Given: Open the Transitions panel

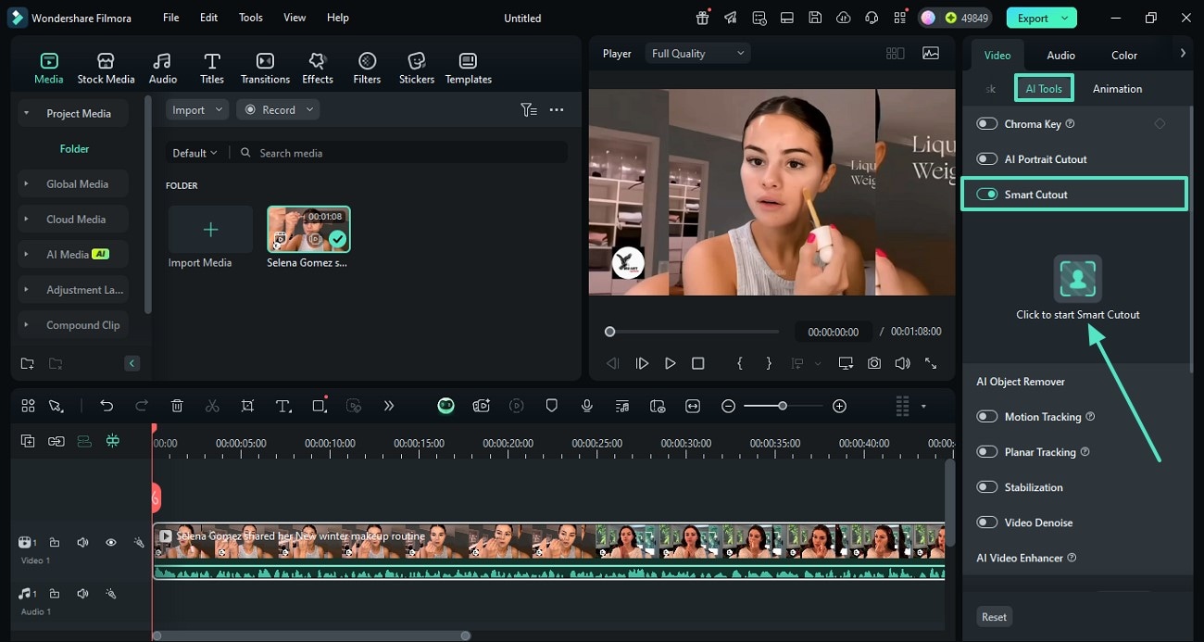Looking at the screenshot, I should (x=265, y=69).
